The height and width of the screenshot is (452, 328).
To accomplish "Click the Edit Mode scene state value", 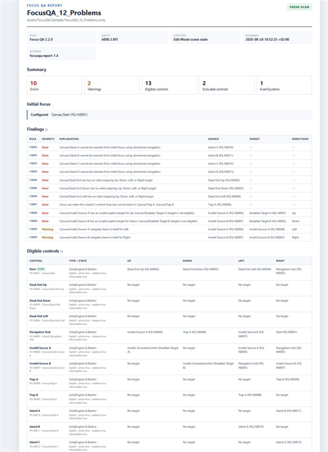I will tap(190, 40).
